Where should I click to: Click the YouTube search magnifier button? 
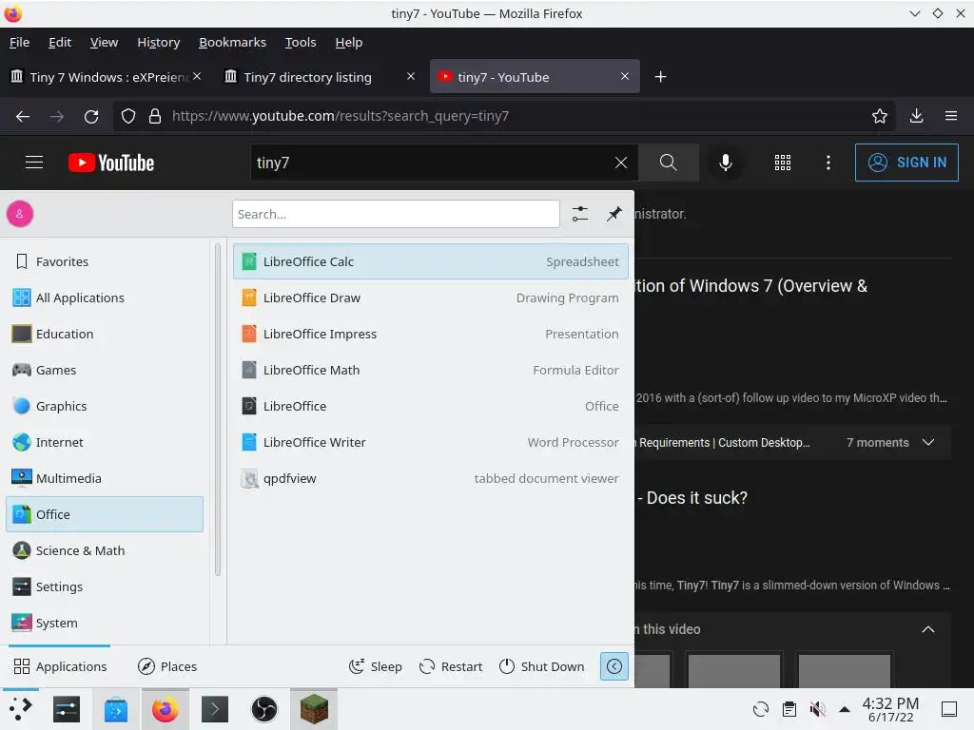pyautogui.click(x=669, y=163)
